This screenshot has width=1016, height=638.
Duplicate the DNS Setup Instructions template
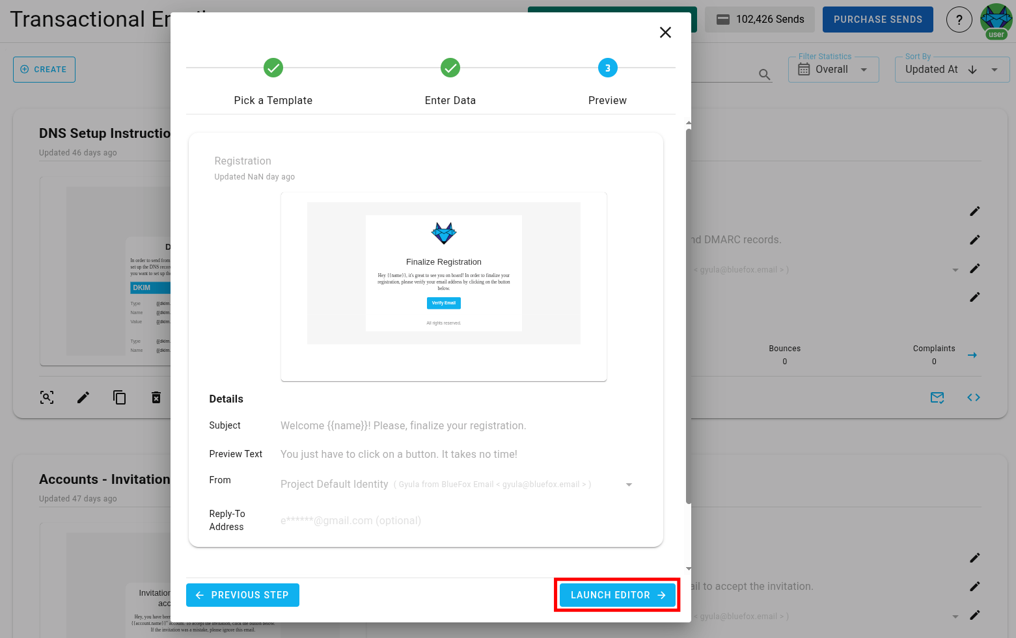coord(120,397)
